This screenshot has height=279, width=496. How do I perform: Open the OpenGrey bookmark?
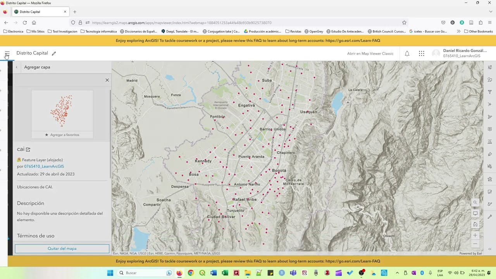314,31
